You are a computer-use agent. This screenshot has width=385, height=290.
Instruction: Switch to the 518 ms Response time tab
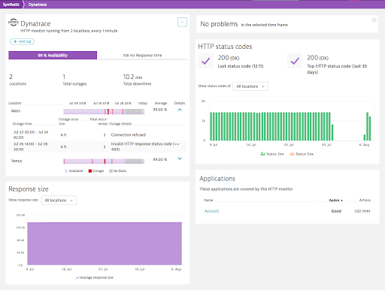click(x=142, y=56)
